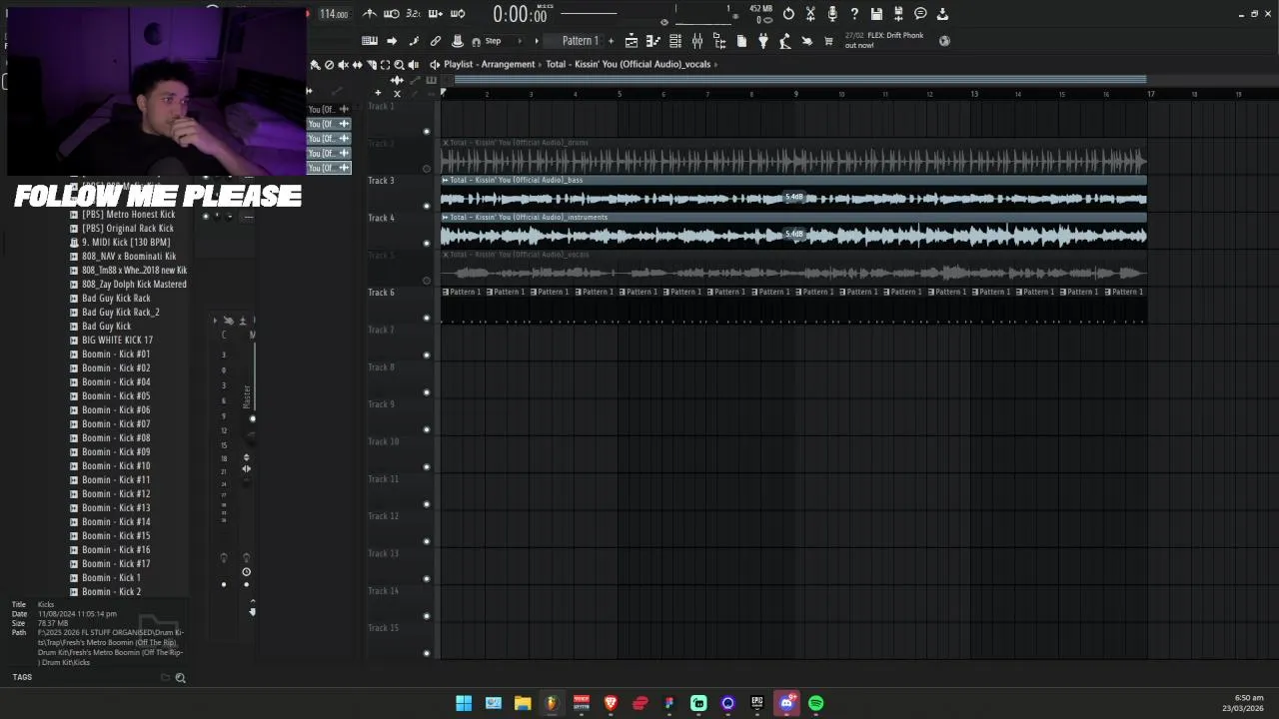Open the stamp tool icon
This screenshot has height=719, width=1279.
(x=457, y=41)
